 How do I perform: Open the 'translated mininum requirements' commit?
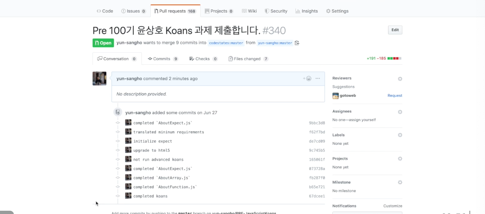click(x=169, y=132)
